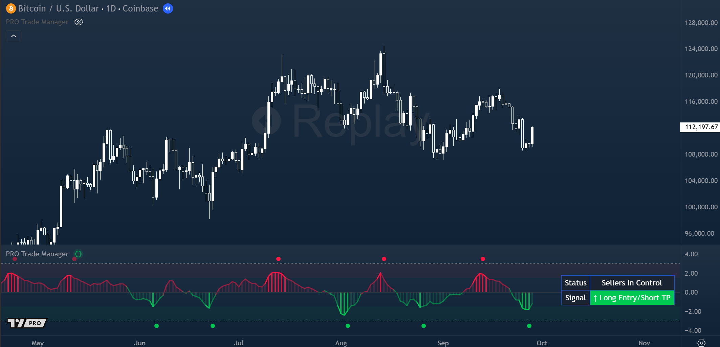Click the 116,000.00 price axis label
Viewport: 720px width, 347px height.
[x=701, y=101]
